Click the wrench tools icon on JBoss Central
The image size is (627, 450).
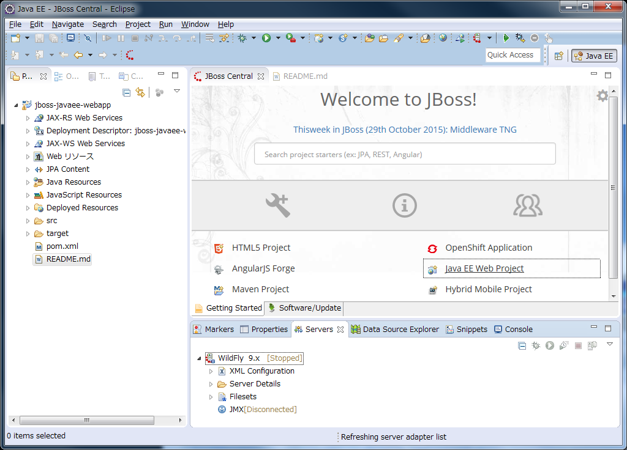278,205
